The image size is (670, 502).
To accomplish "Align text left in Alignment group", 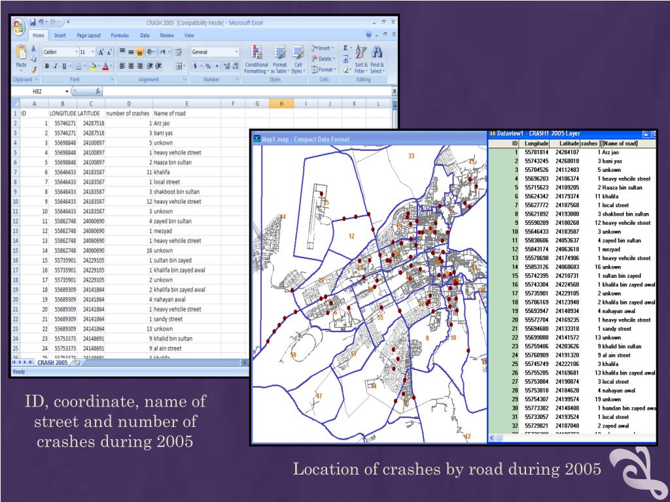I will 122,66.
